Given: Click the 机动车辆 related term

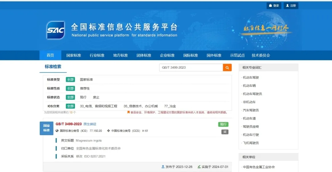Looking at the screenshot, I should pyautogui.click(x=249, y=86).
